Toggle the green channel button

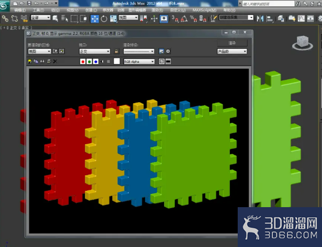(89, 62)
